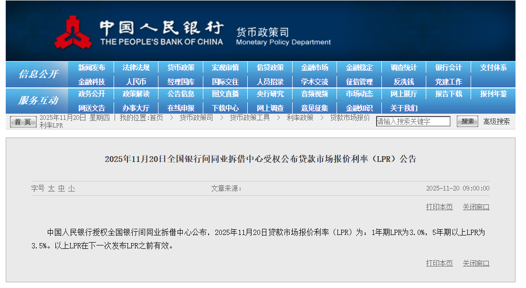The height and width of the screenshot is (288, 526).
Task: Set font size to 小
Action: (72, 188)
